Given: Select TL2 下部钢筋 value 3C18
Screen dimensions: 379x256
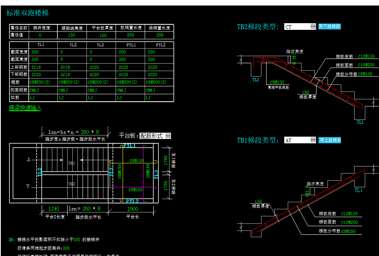Looking at the screenshot, I should (65, 75).
